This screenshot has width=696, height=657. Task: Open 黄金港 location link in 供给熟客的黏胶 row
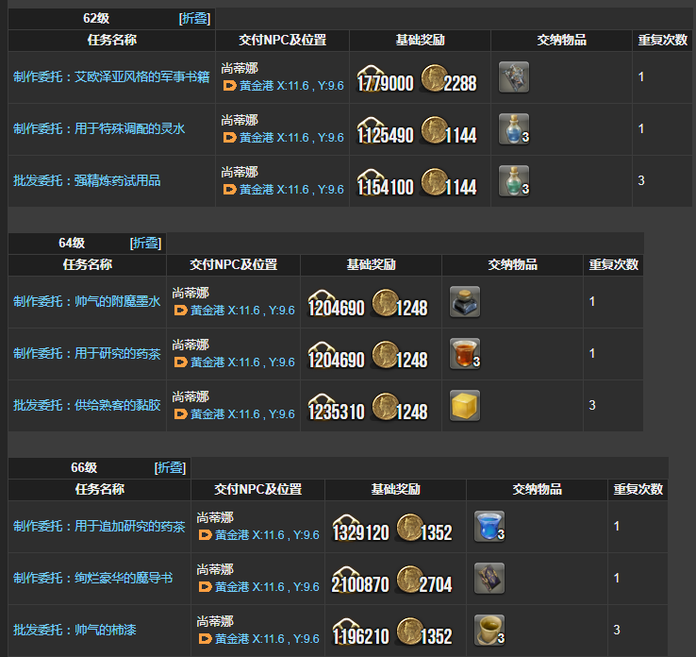[242, 414]
